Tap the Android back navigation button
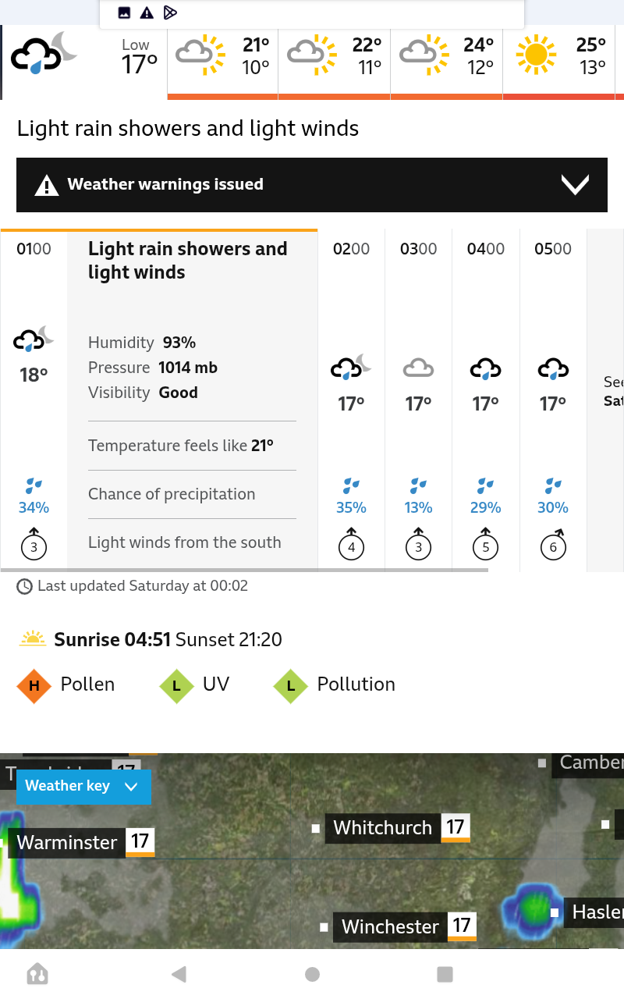 click(179, 973)
